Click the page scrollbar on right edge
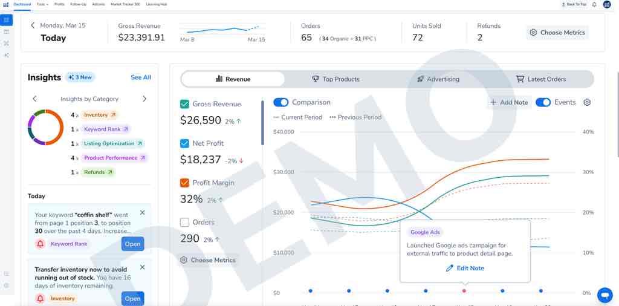 pos(617,114)
